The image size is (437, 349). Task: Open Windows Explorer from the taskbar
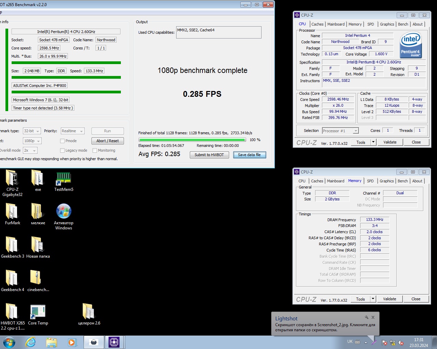[52, 342]
